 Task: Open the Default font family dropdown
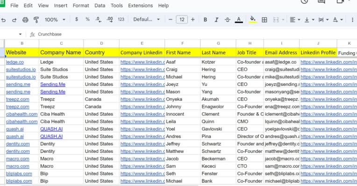pyautogui.click(x=146, y=19)
